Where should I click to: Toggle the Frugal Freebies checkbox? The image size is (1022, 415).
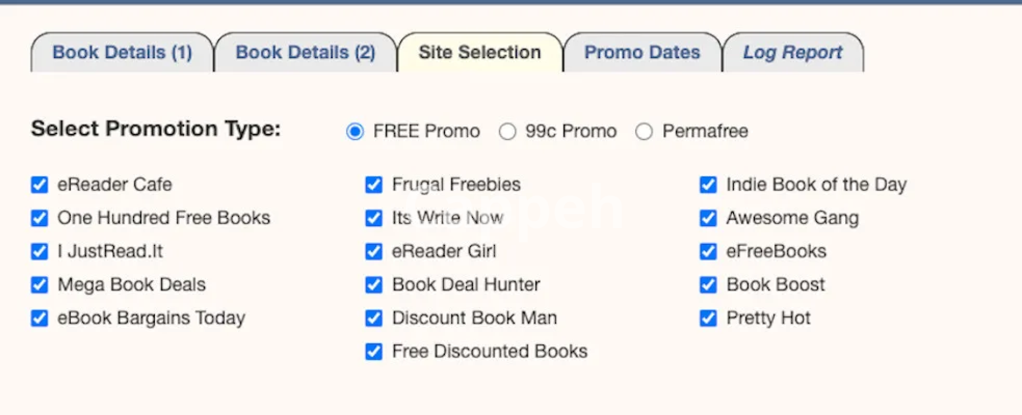pos(374,185)
